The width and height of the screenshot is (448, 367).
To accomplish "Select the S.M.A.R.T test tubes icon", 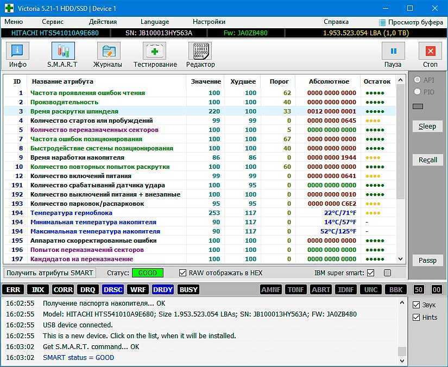I will (63, 51).
